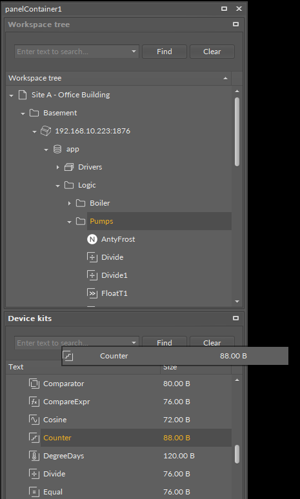Click the Equal component icon

click(34, 492)
